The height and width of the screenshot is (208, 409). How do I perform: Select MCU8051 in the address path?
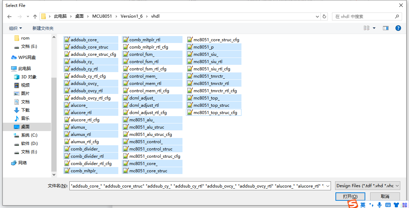102,16
